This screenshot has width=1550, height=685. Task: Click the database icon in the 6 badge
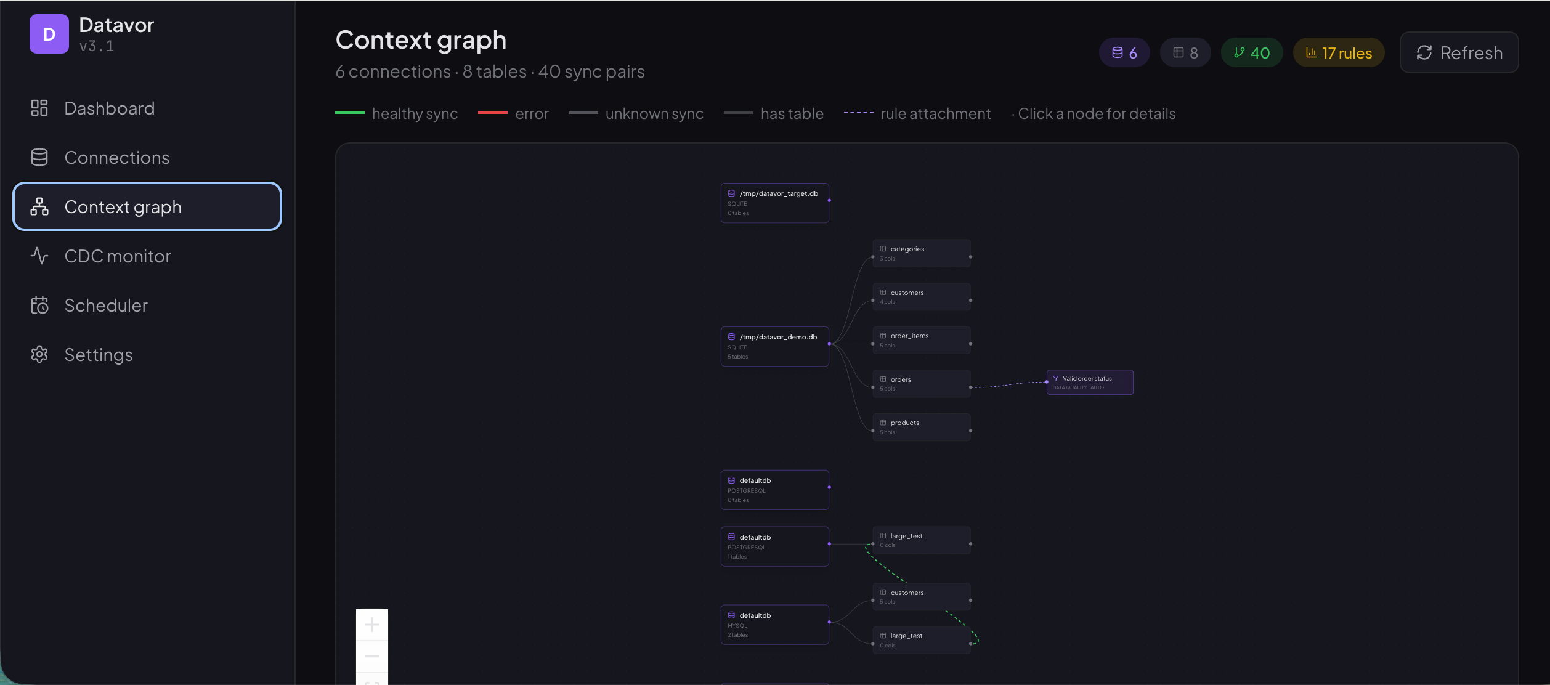[x=1117, y=53]
